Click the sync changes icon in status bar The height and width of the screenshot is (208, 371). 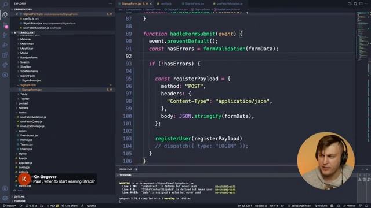[21, 206]
